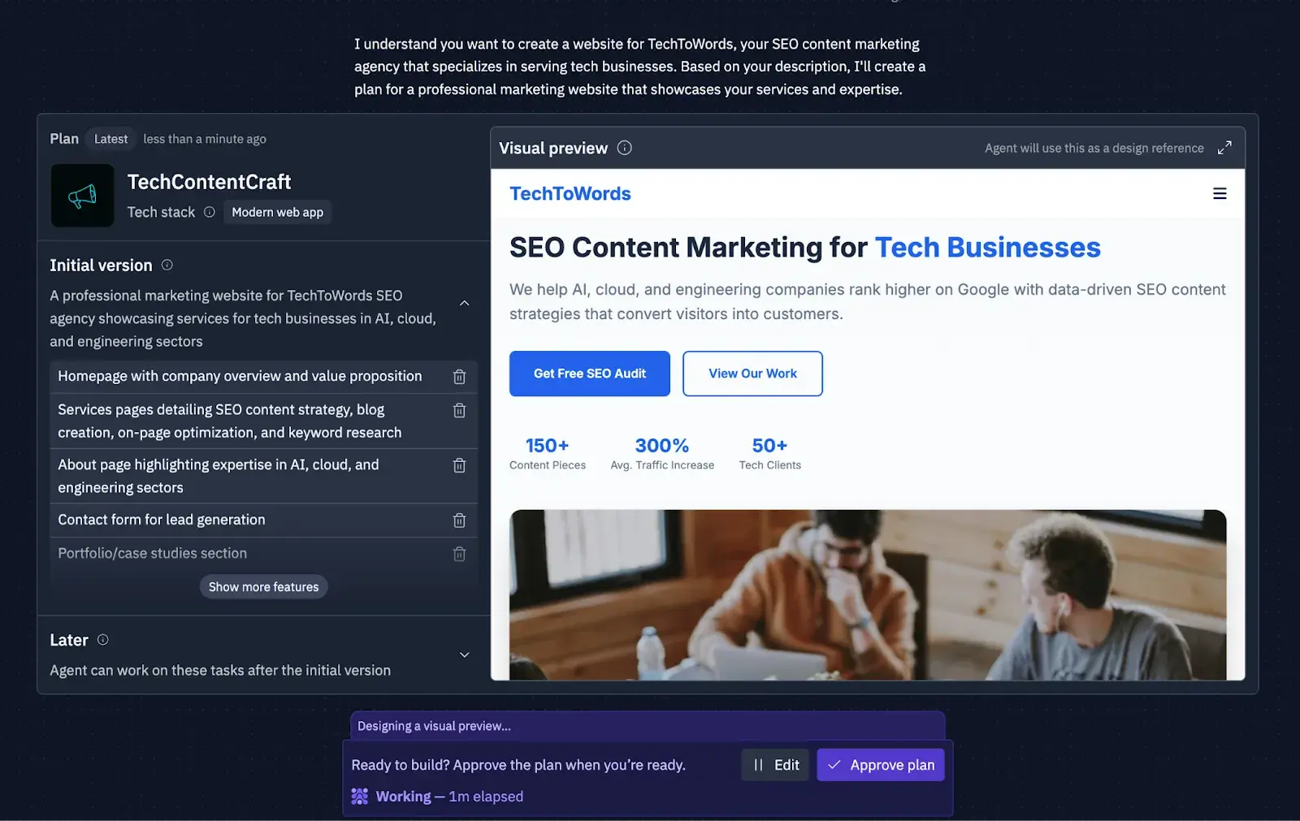Remove the Portfolio/case studies section item
Viewport: 1300px width, 821px height.
(x=459, y=554)
